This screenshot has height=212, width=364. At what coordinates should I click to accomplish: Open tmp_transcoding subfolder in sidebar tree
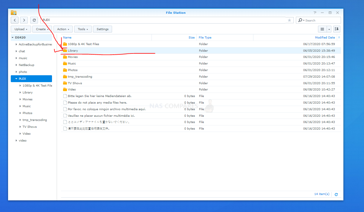(35, 120)
